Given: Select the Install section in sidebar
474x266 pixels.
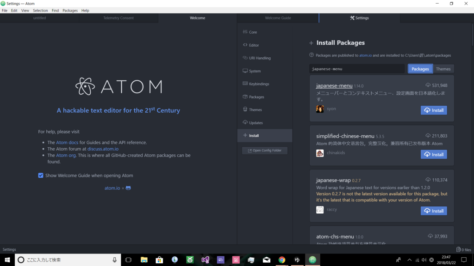Looking at the screenshot, I should click(x=264, y=136).
